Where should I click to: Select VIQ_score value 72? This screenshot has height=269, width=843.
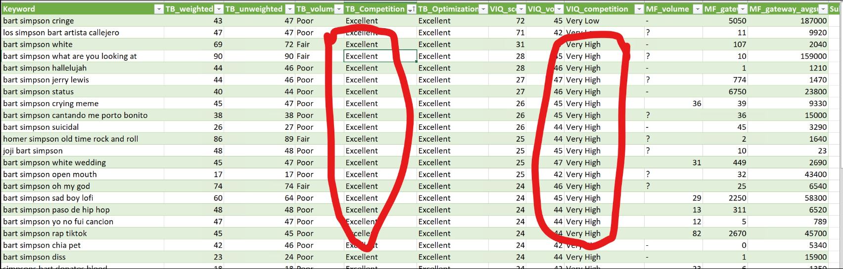pos(507,21)
